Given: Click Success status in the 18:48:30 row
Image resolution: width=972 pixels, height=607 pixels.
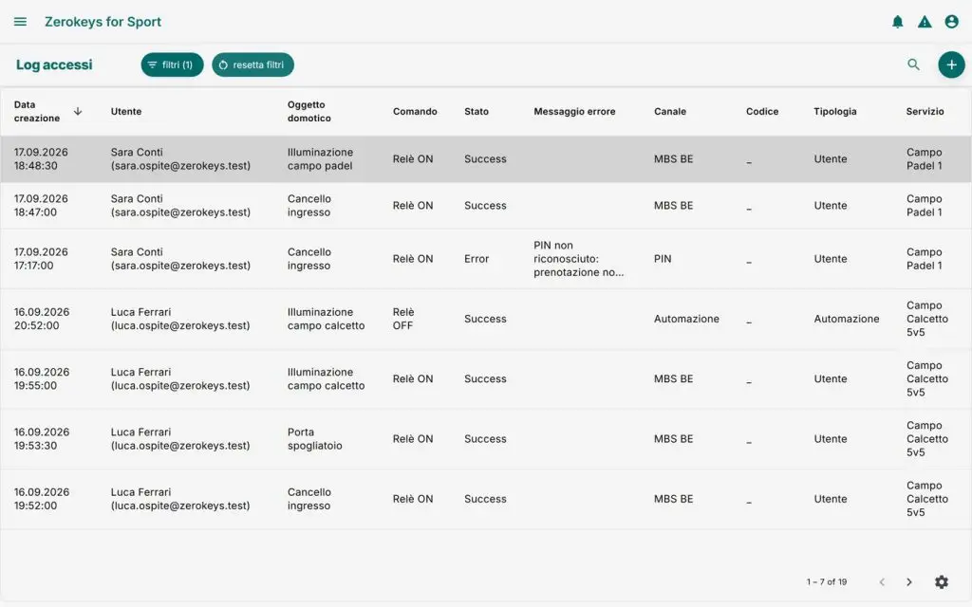Looking at the screenshot, I should pyautogui.click(x=485, y=159).
